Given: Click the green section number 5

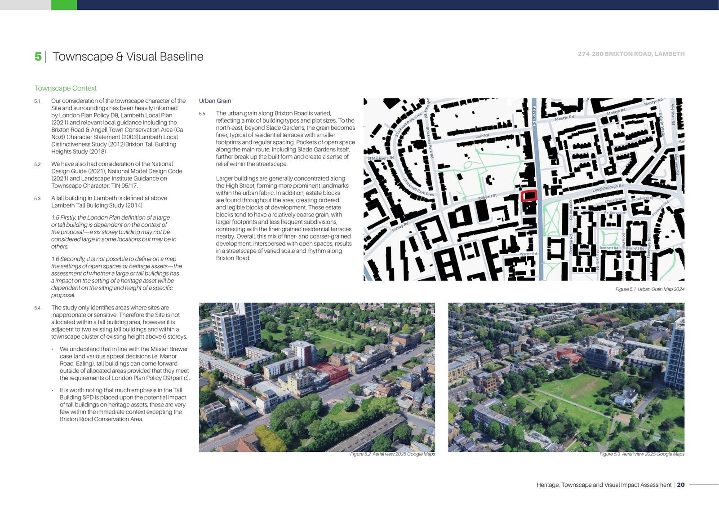Looking at the screenshot, I should (x=38, y=57).
